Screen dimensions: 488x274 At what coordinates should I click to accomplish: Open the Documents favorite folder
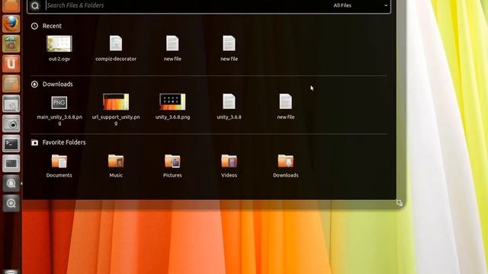(x=59, y=166)
